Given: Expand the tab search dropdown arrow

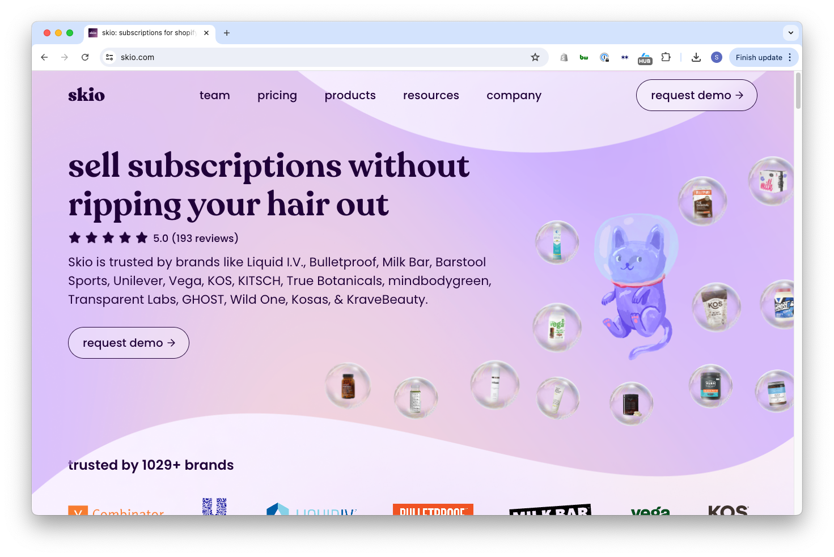Looking at the screenshot, I should tap(791, 33).
